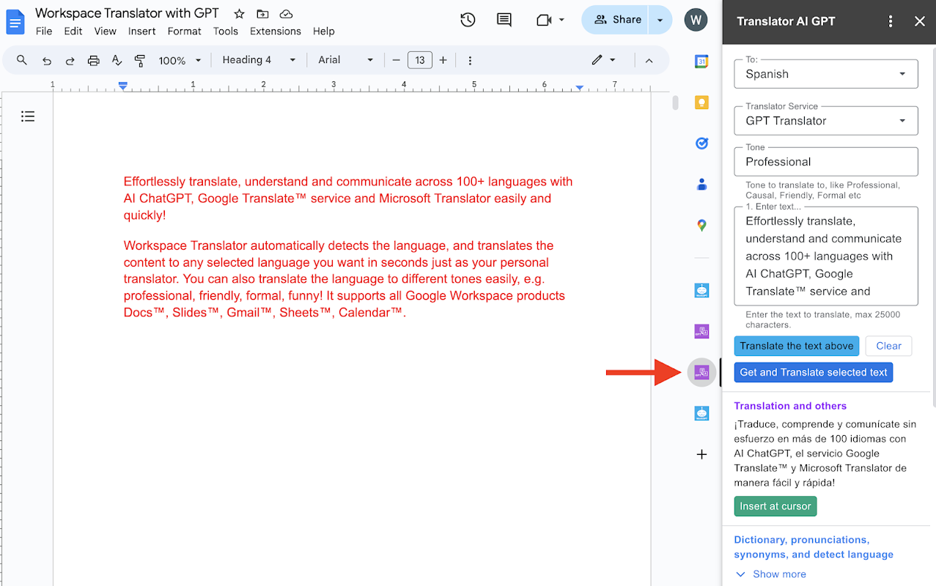Open the zoom level 100% dropdown
Image resolution: width=936 pixels, height=586 pixels.
tap(178, 60)
